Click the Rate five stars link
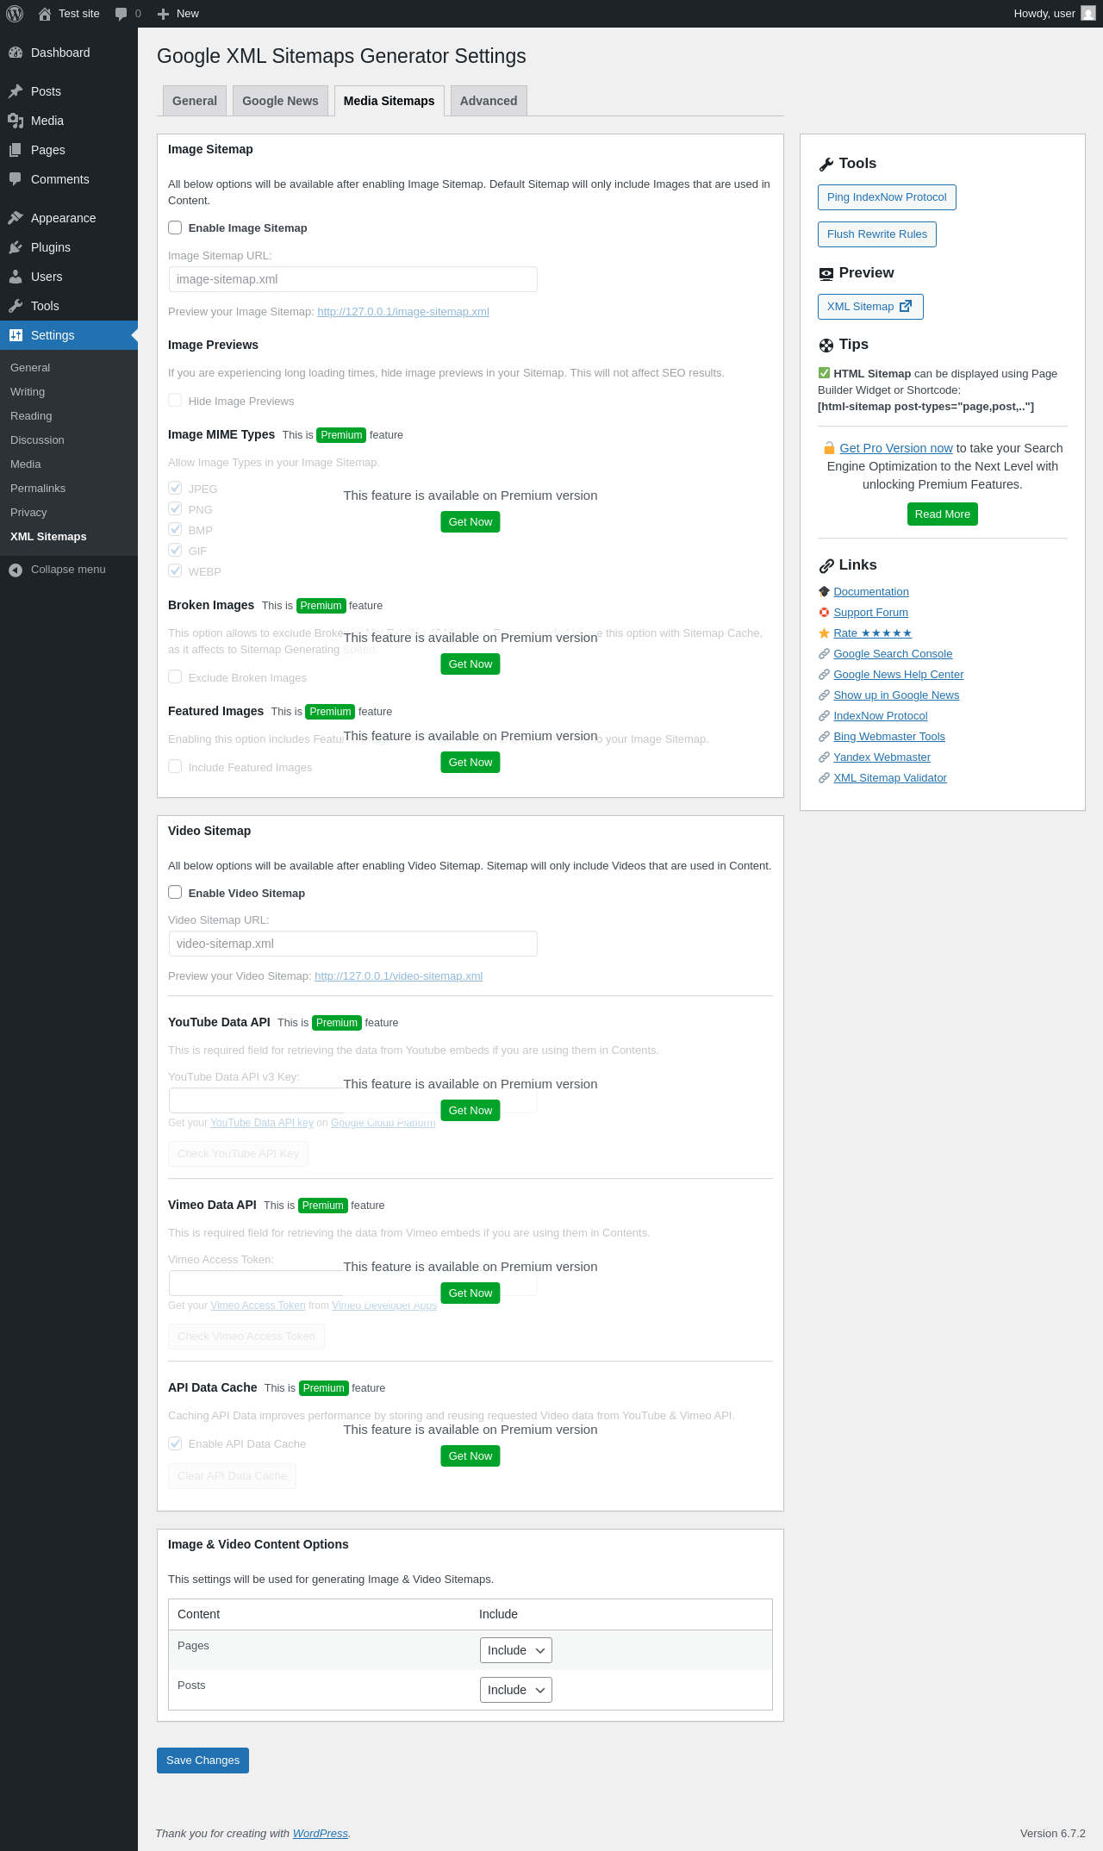The width and height of the screenshot is (1103, 1851). coord(872,633)
